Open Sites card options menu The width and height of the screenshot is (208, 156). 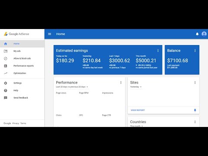(195, 82)
